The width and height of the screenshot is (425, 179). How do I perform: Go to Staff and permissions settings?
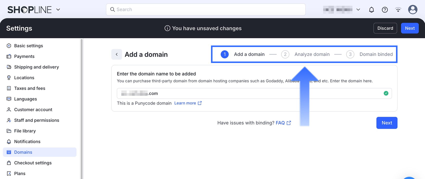36,120
